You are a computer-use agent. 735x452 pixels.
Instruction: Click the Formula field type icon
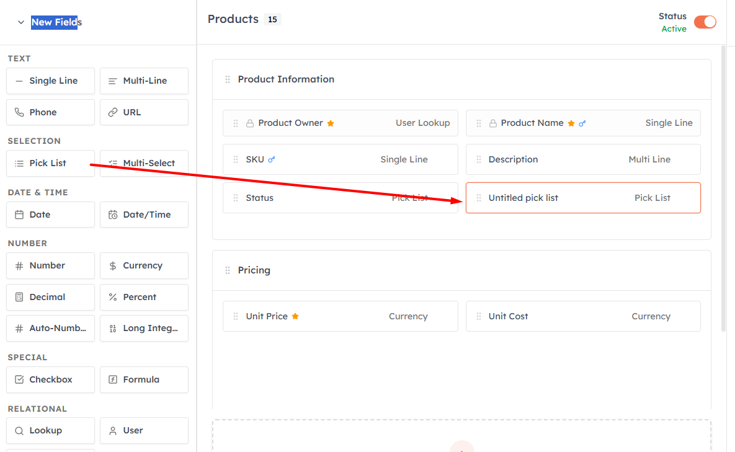coord(113,379)
